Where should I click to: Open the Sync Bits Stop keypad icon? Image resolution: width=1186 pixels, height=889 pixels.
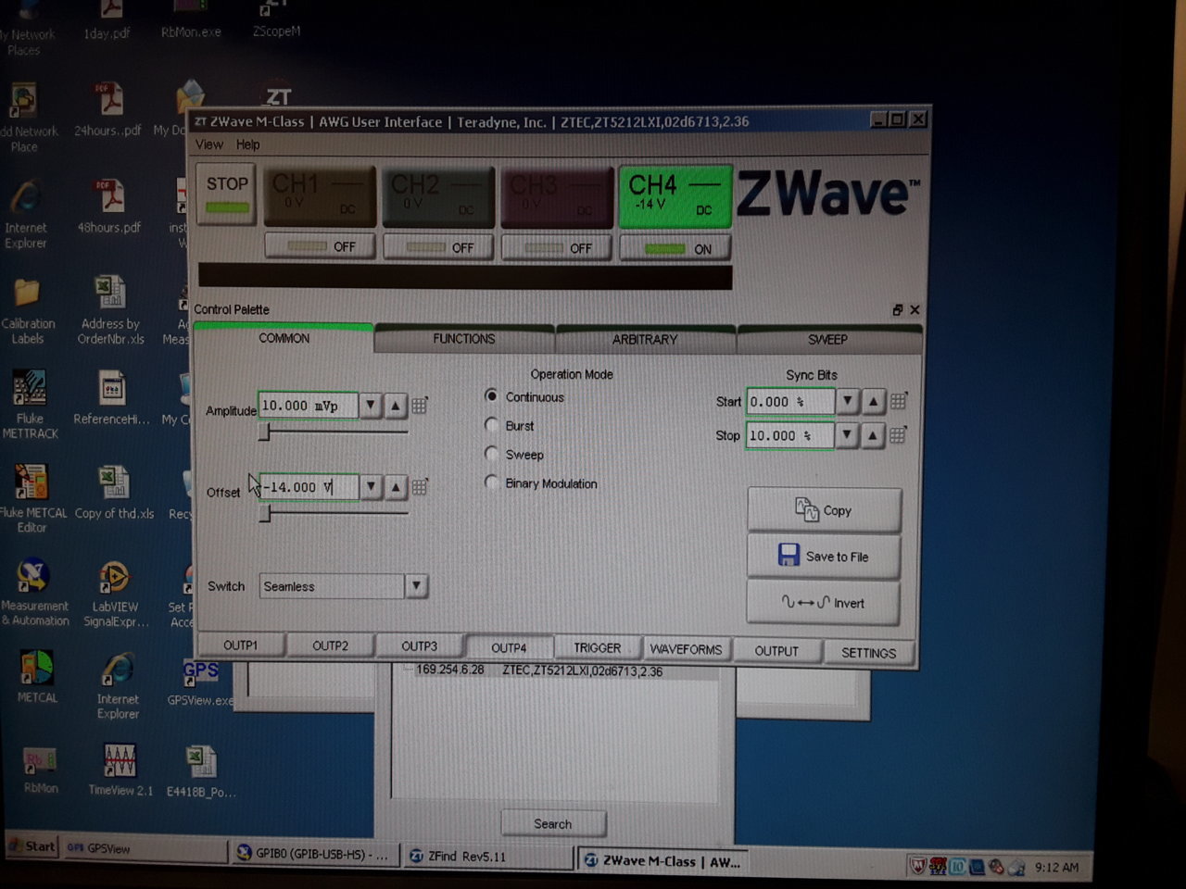(898, 435)
